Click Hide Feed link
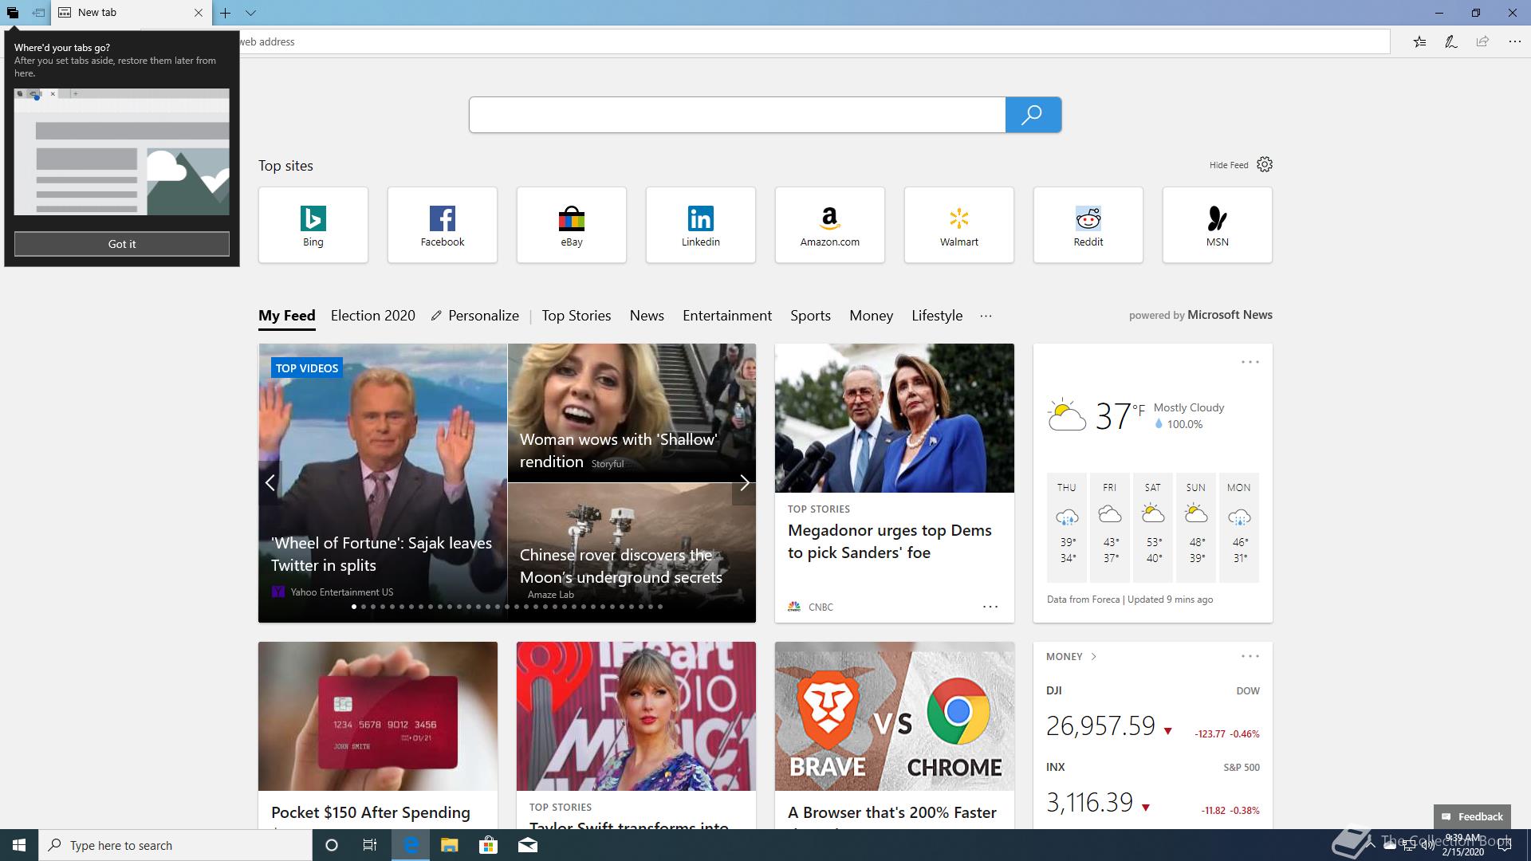 1228,165
